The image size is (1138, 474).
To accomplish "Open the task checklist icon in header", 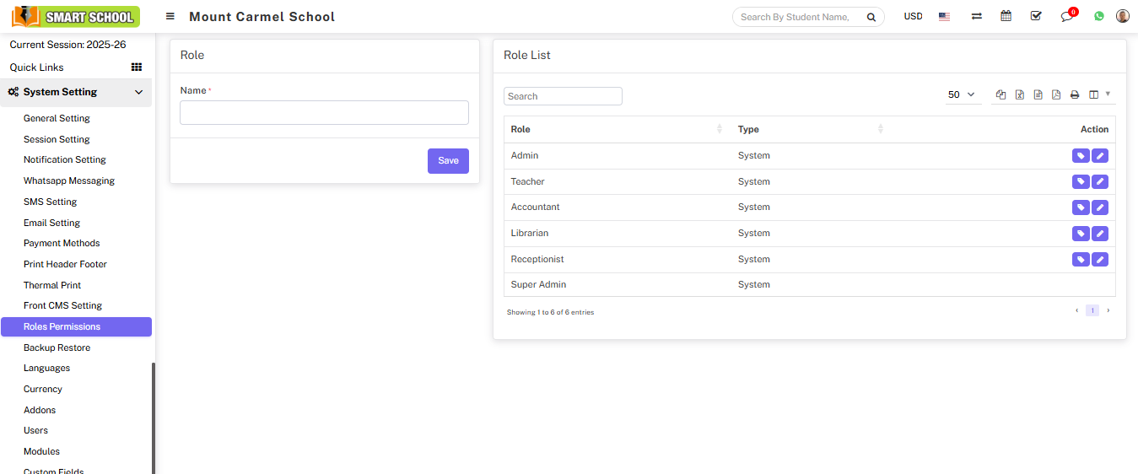I will pyautogui.click(x=1036, y=16).
